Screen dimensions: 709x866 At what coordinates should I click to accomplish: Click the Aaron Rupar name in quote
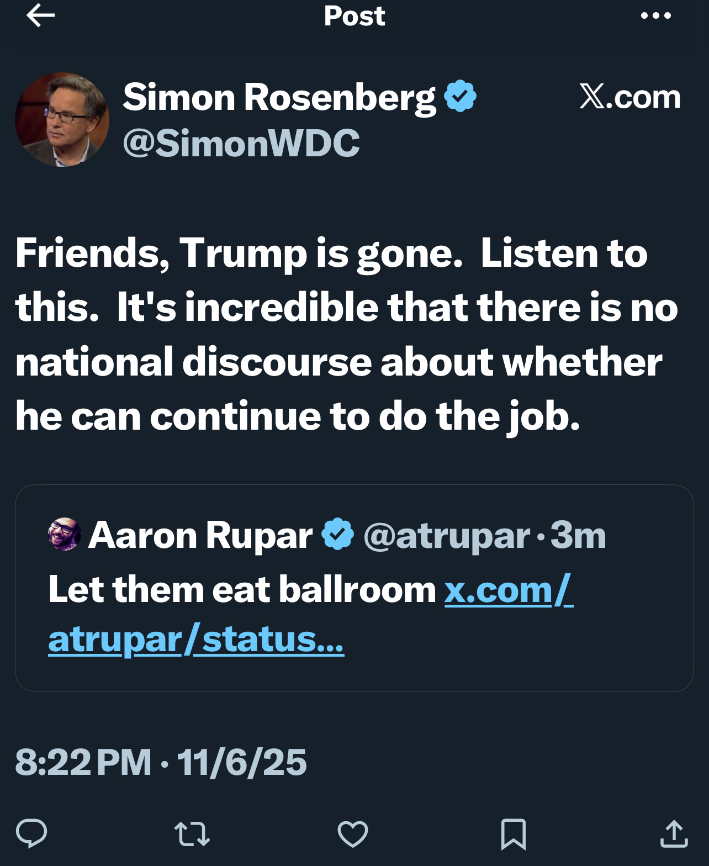coord(200,535)
